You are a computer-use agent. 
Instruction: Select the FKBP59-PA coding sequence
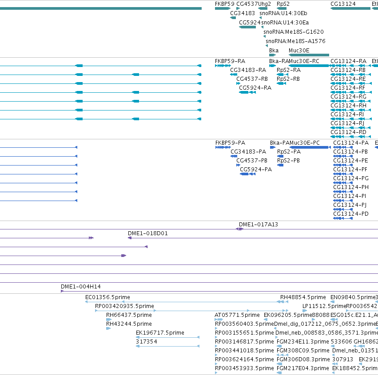223,147
